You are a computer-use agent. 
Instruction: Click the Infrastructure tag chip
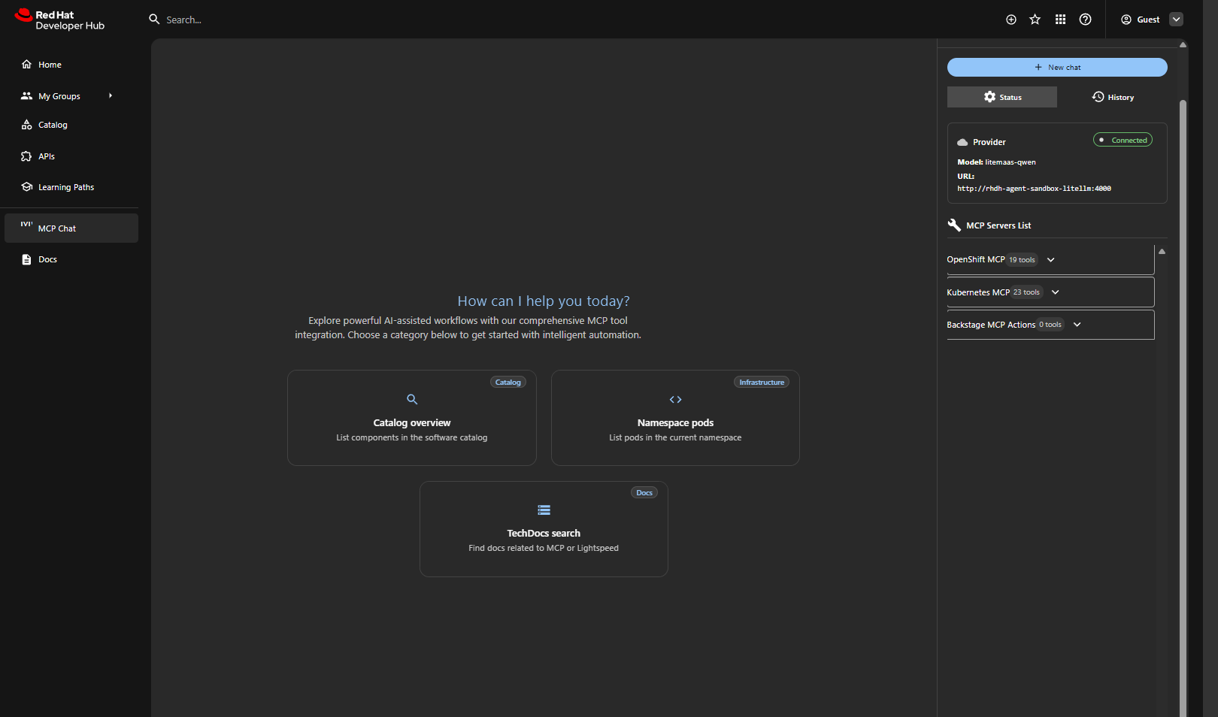762,383
